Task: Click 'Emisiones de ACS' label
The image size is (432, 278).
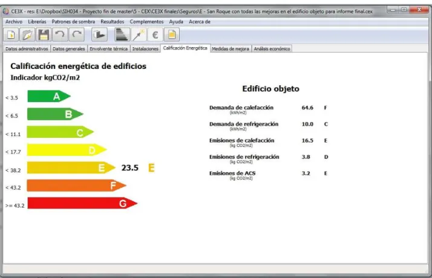Action: 232,173
